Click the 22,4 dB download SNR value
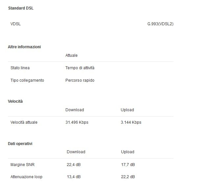The height and width of the screenshot is (189, 201). (x=74, y=164)
